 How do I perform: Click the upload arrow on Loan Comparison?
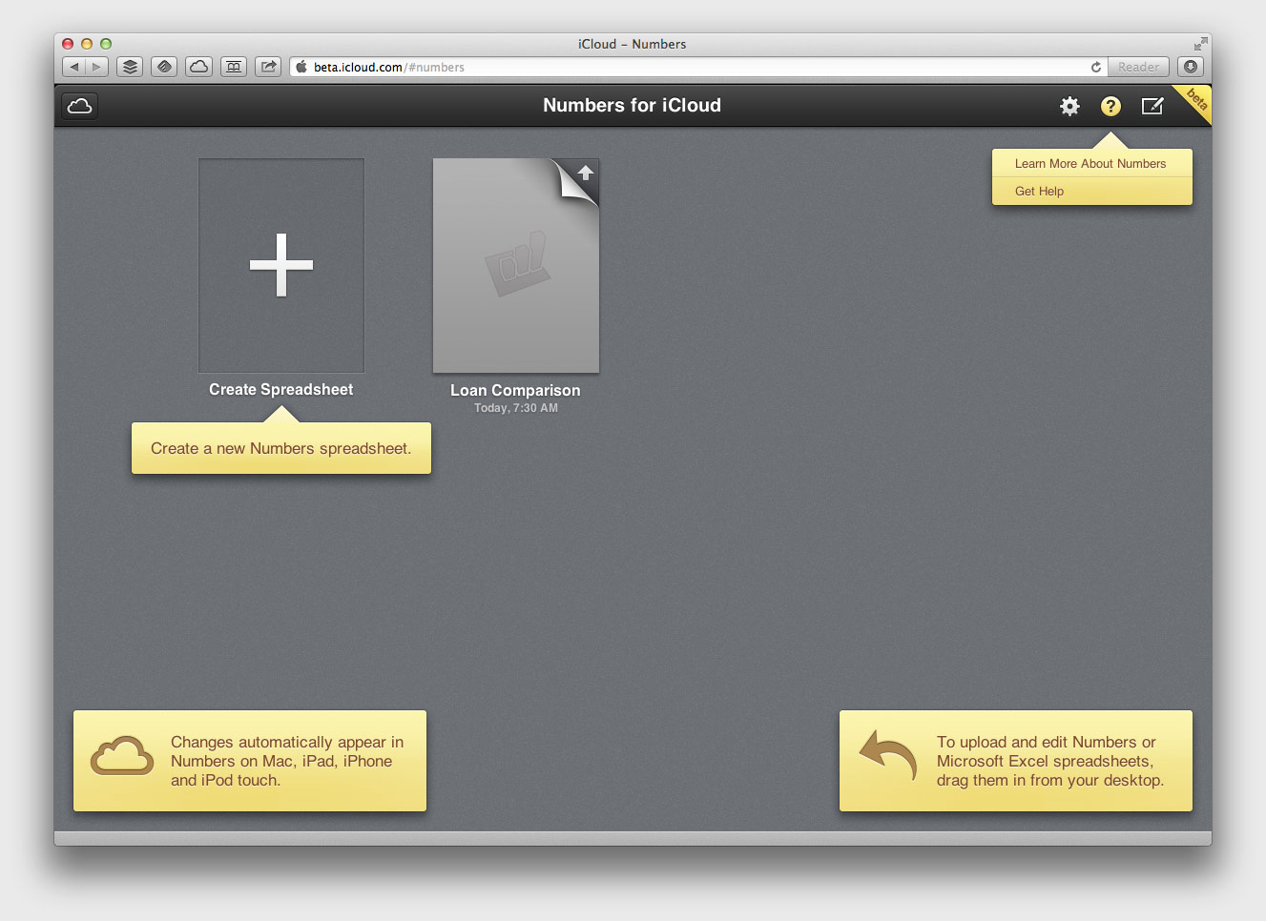click(586, 173)
